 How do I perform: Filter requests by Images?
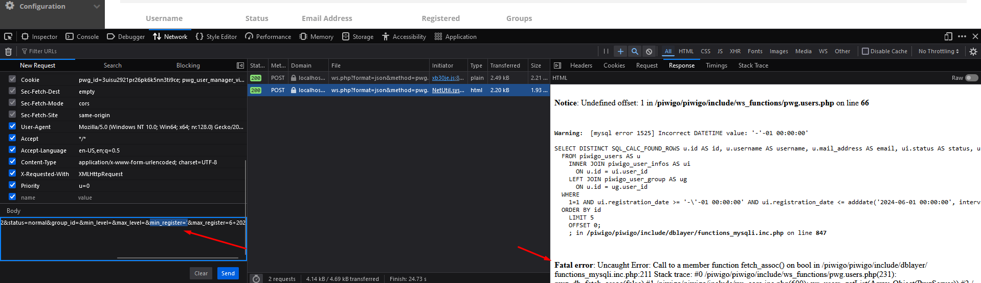[x=779, y=51]
